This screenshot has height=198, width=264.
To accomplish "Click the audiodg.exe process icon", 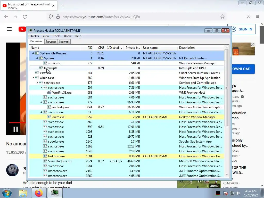I will pyautogui.click(x=49, y=107).
